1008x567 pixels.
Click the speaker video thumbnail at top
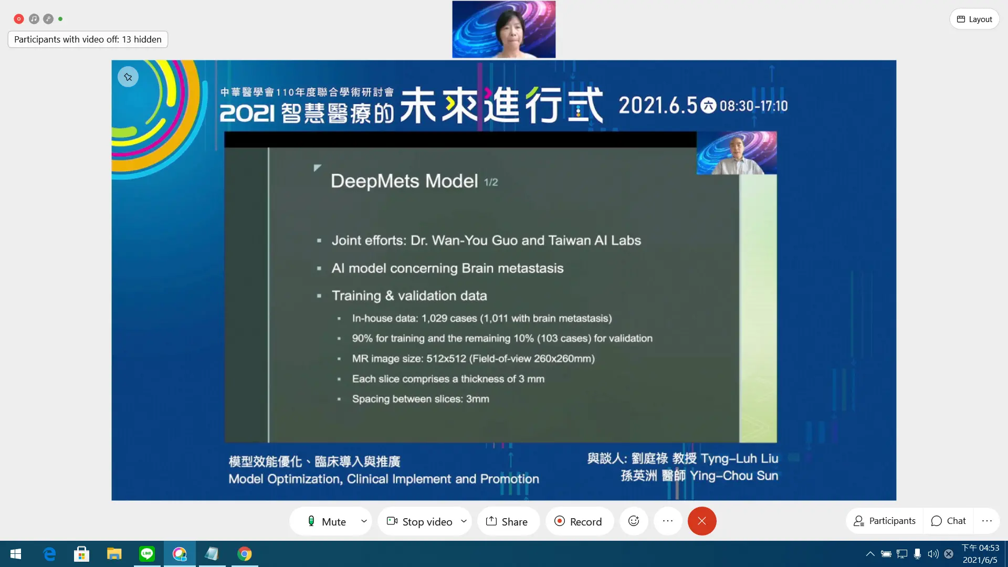click(503, 29)
